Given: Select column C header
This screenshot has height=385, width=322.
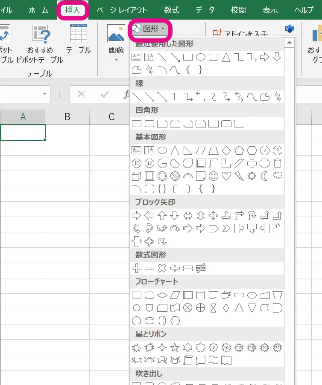Looking at the screenshot, I should [x=111, y=117].
